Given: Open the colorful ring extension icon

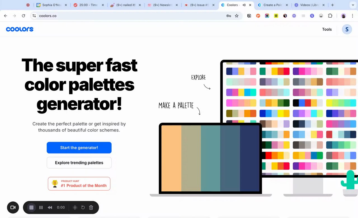Looking at the screenshot, I should [267, 16].
